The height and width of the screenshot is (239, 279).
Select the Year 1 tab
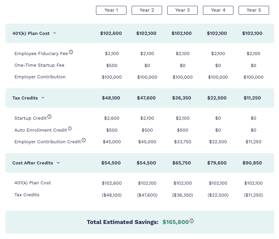pos(111,10)
